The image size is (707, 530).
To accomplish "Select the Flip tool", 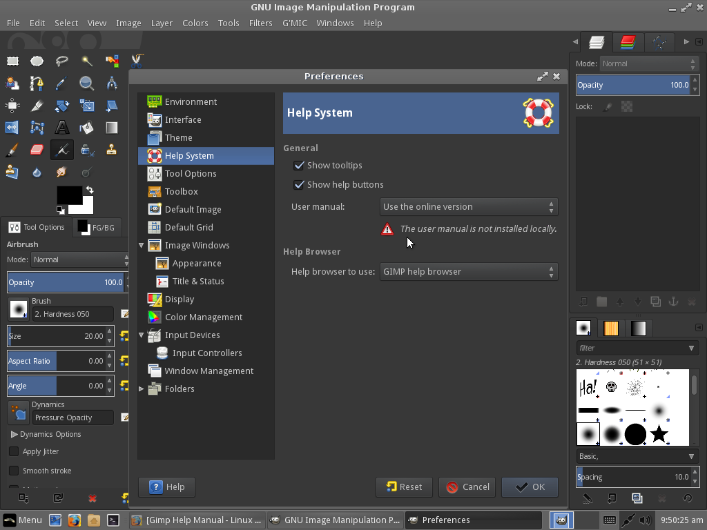I will point(12,128).
